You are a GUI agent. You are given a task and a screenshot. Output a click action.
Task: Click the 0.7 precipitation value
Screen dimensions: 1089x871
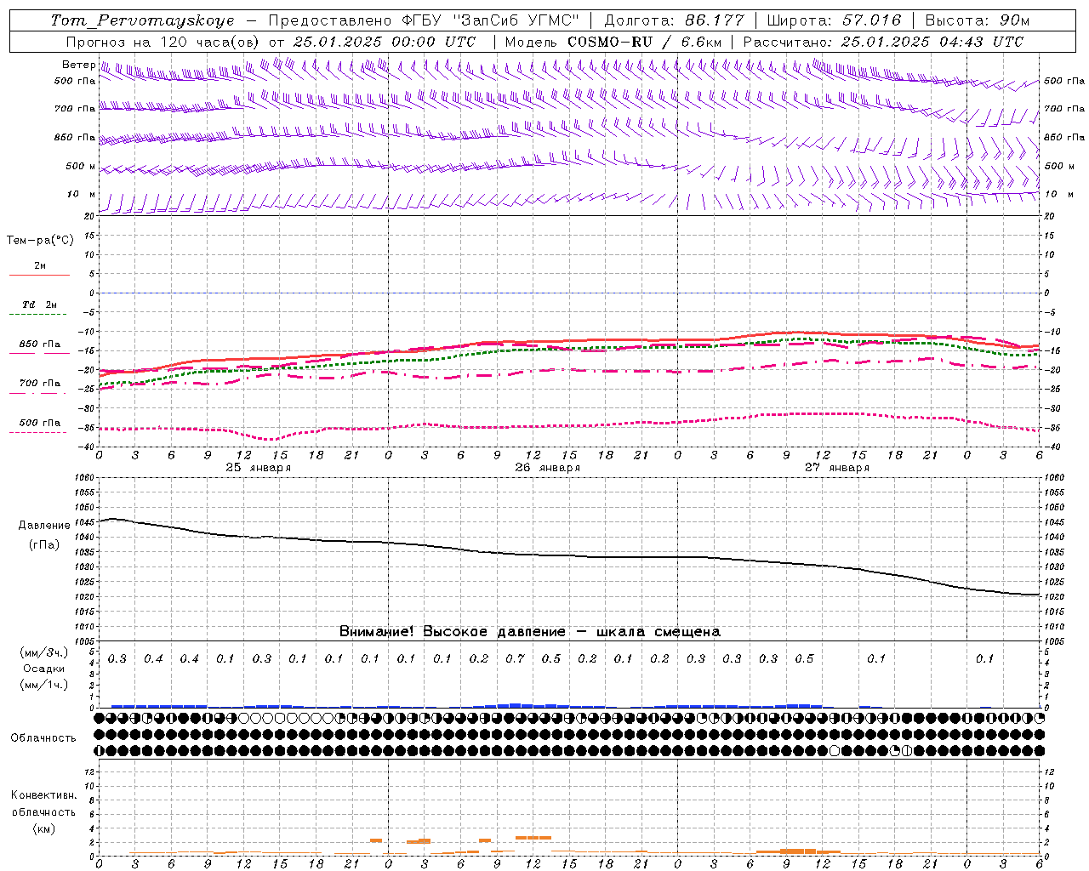pos(515,659)
